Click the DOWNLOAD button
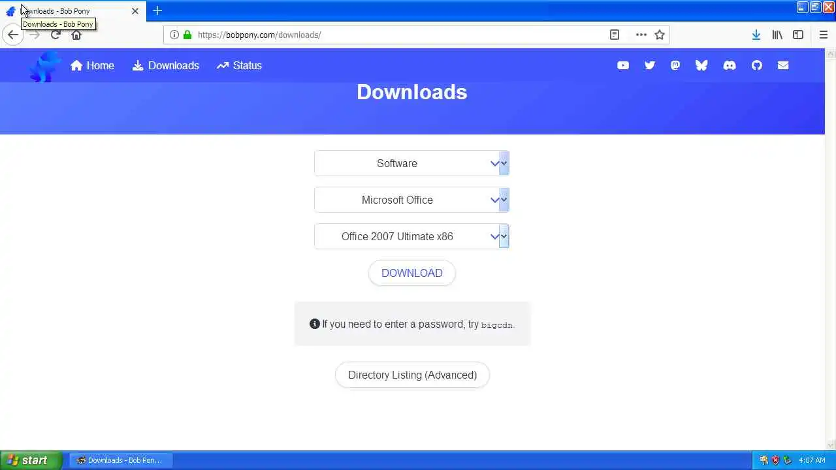The width and height of the screenshot is (836, 470). (x=411, y=273)
